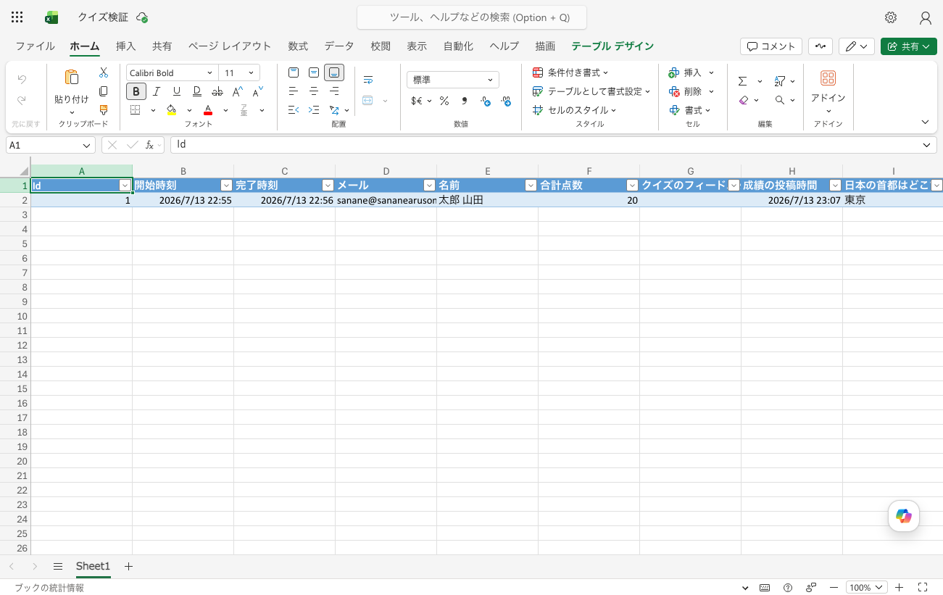Select cell containing 東京
The height and width of the screenshot is (595, 943).
pyautogui.click(x=892, y=200)
